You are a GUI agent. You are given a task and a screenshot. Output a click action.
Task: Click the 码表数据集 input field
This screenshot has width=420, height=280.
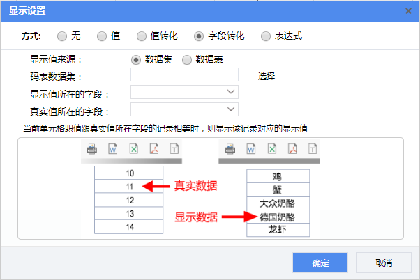(184, 75)
